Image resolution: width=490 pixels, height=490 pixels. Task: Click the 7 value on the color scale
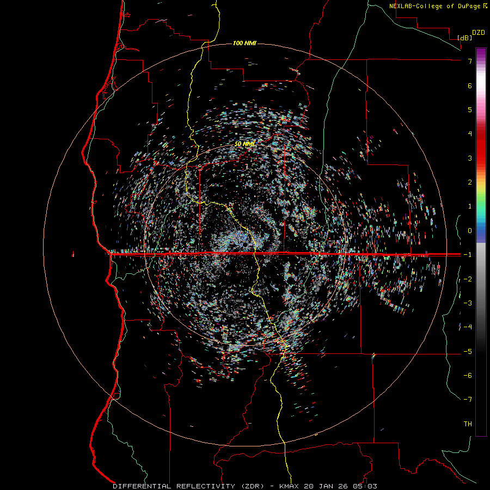point(470,61)
